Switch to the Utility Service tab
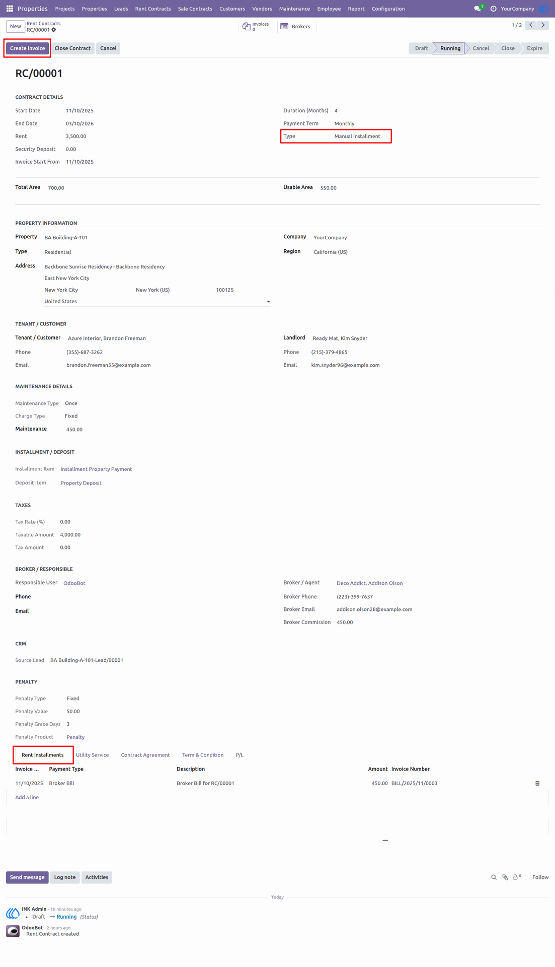555x967 pixels. point(92,755)
